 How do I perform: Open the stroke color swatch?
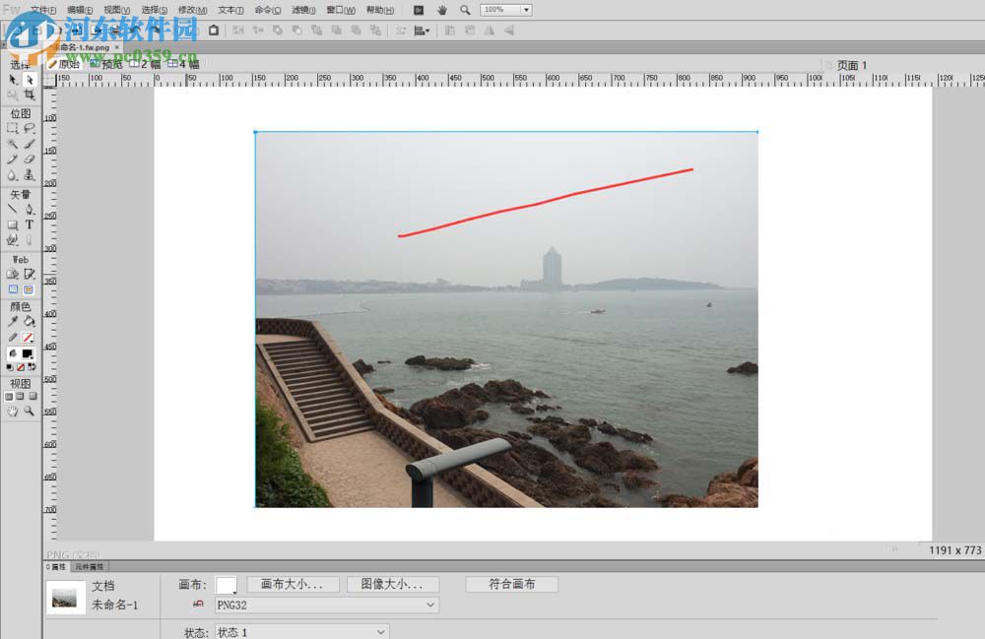pos(27,338)
